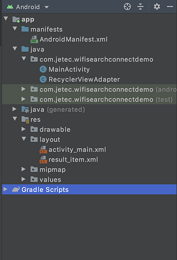Collapse the layout folder arrow
This screenshot has height=260, width=177.
tap(24, 139)
